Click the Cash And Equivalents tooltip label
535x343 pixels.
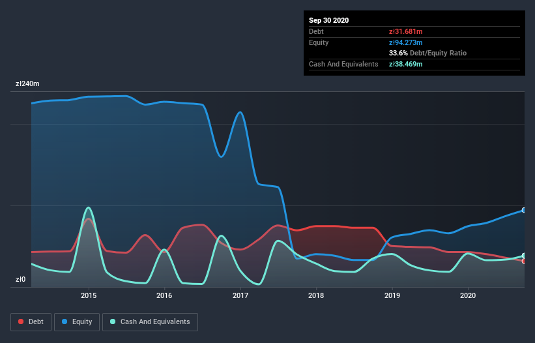(x=343, y=64)
